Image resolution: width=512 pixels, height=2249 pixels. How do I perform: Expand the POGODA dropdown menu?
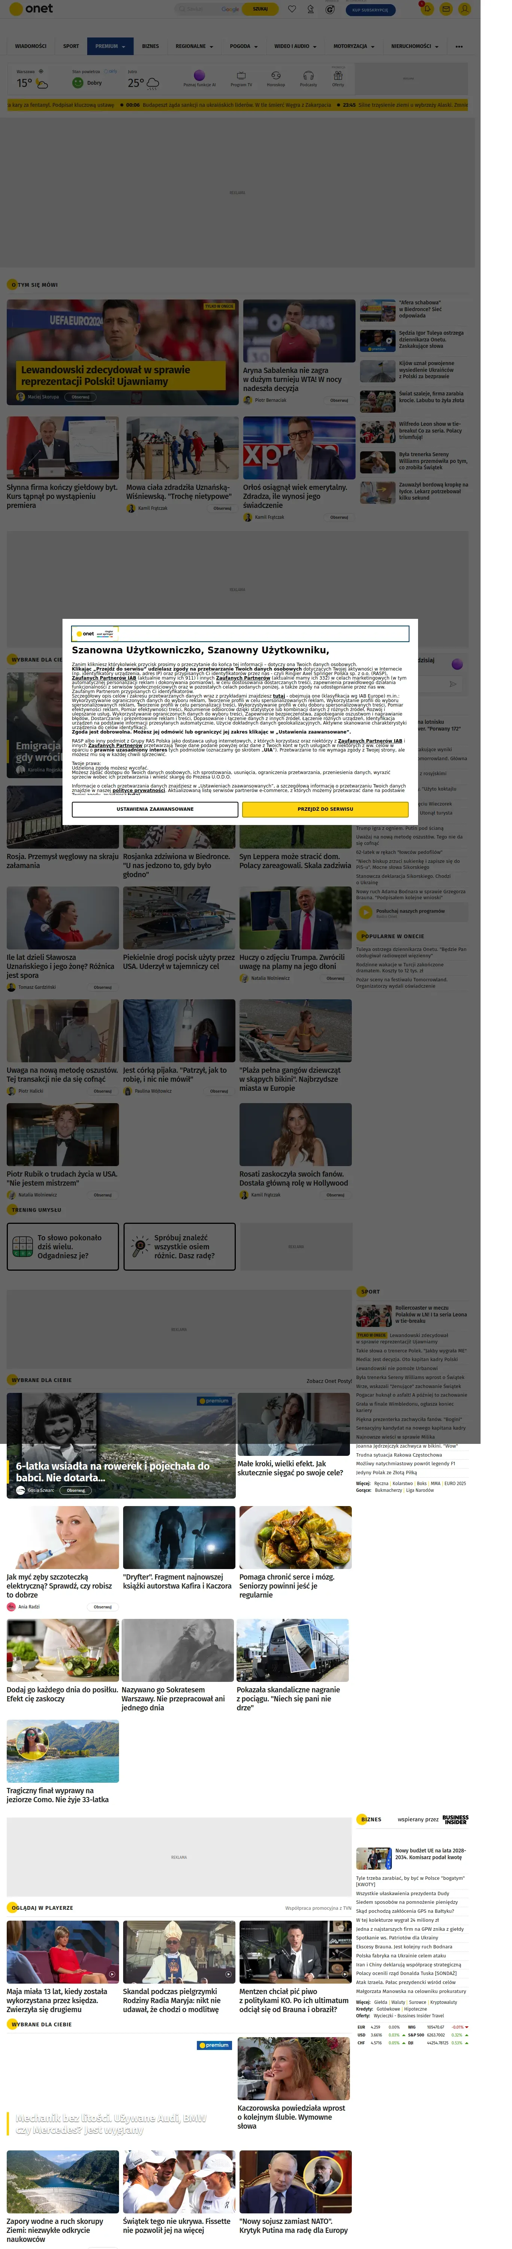coord(243,46)
